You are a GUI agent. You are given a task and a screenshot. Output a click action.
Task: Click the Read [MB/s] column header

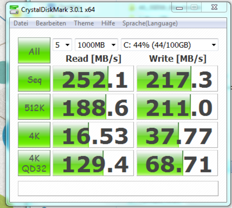[x=93, y=59]
